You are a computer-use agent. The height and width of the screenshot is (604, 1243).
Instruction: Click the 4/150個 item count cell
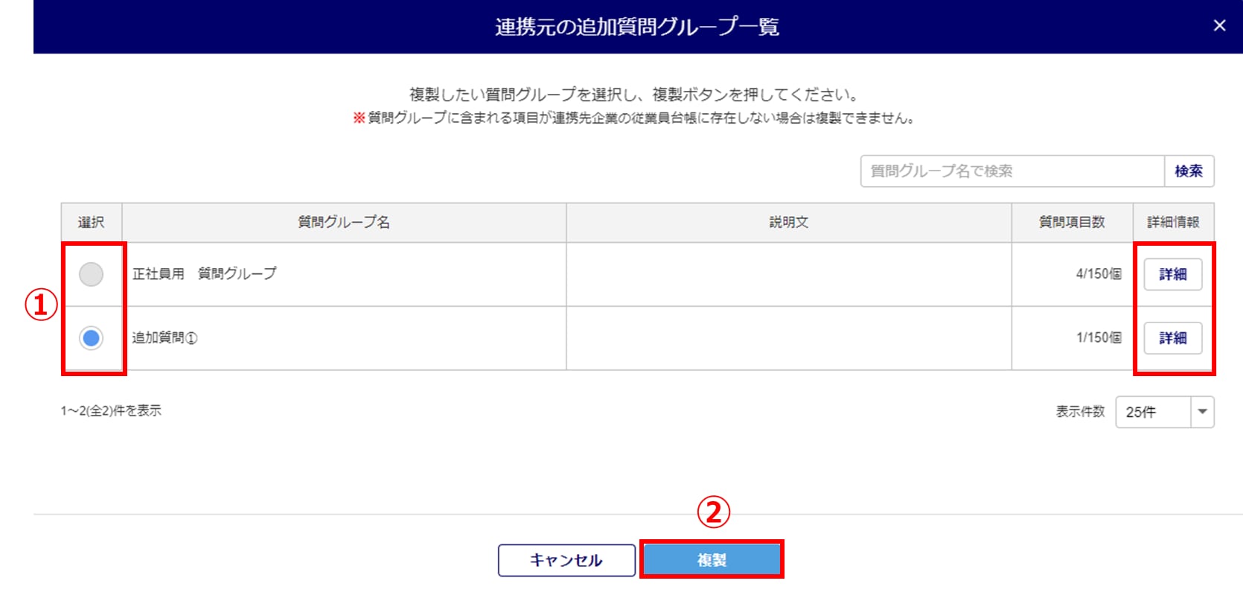[x=1098, y=274]
